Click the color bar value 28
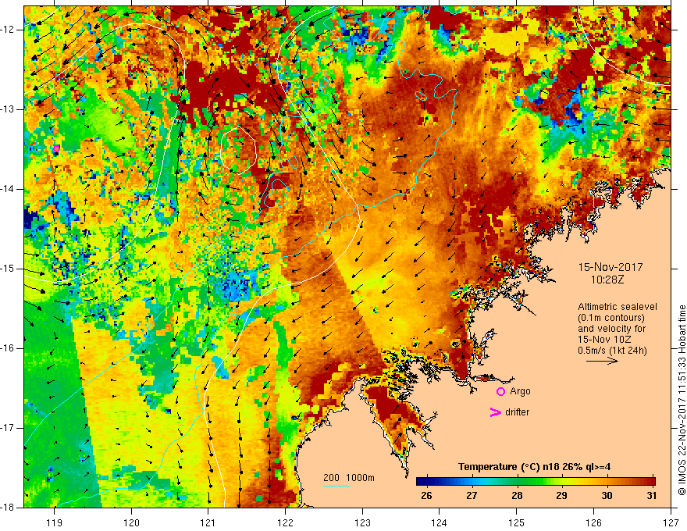This screenshot has width=687, height=531. click(x=517, y=496)
